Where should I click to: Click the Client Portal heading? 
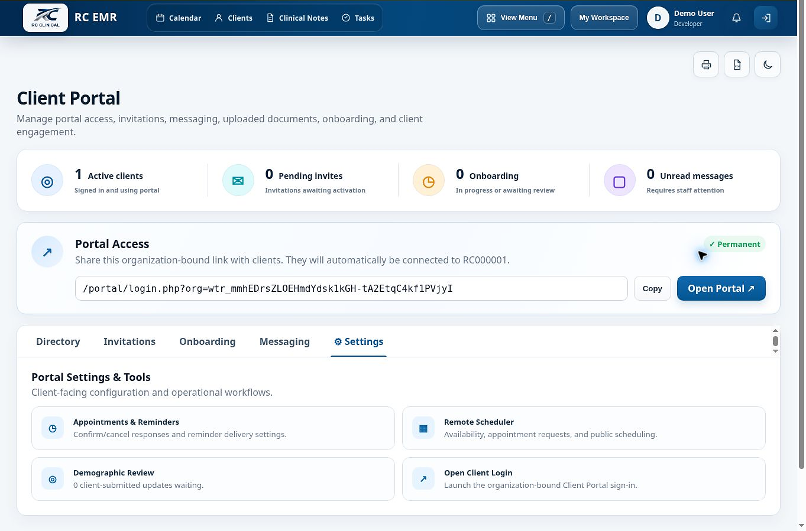coord(69,98)
